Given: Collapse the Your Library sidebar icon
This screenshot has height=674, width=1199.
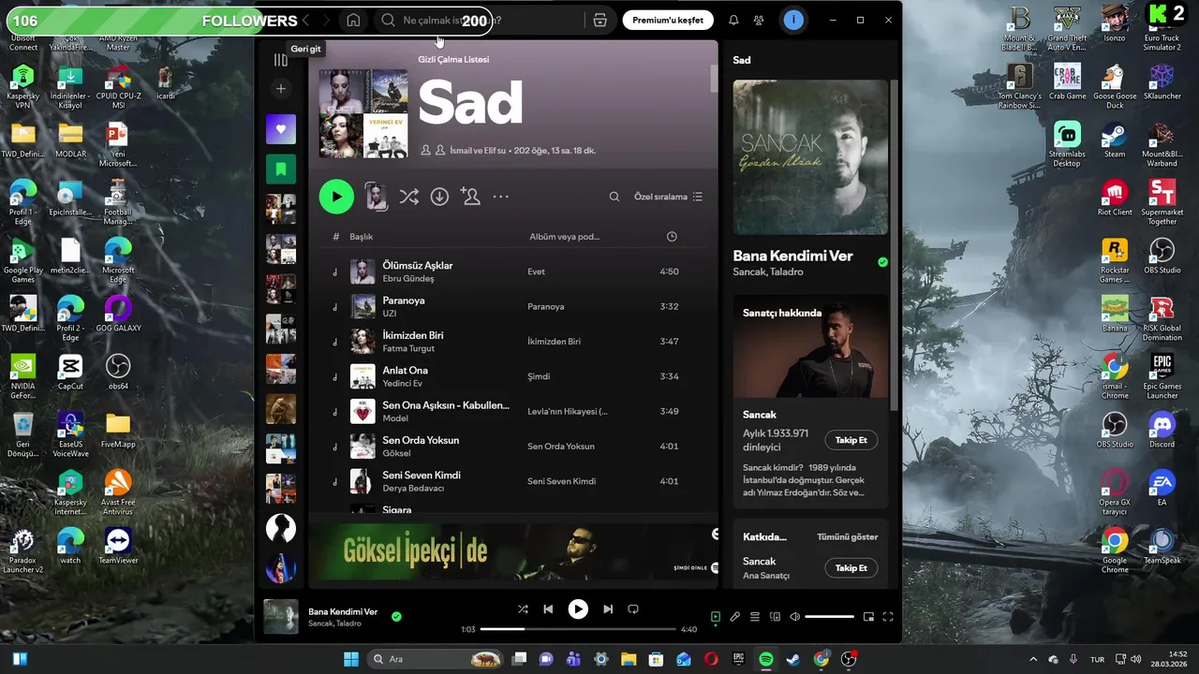Looking at the screenshot, I should coord(280,60).
